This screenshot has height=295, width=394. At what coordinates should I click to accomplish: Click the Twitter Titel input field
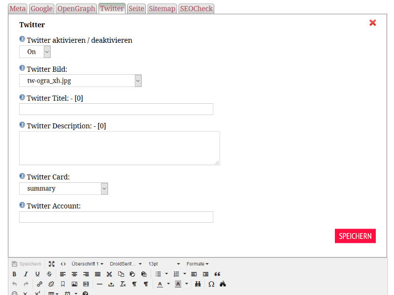116,109
